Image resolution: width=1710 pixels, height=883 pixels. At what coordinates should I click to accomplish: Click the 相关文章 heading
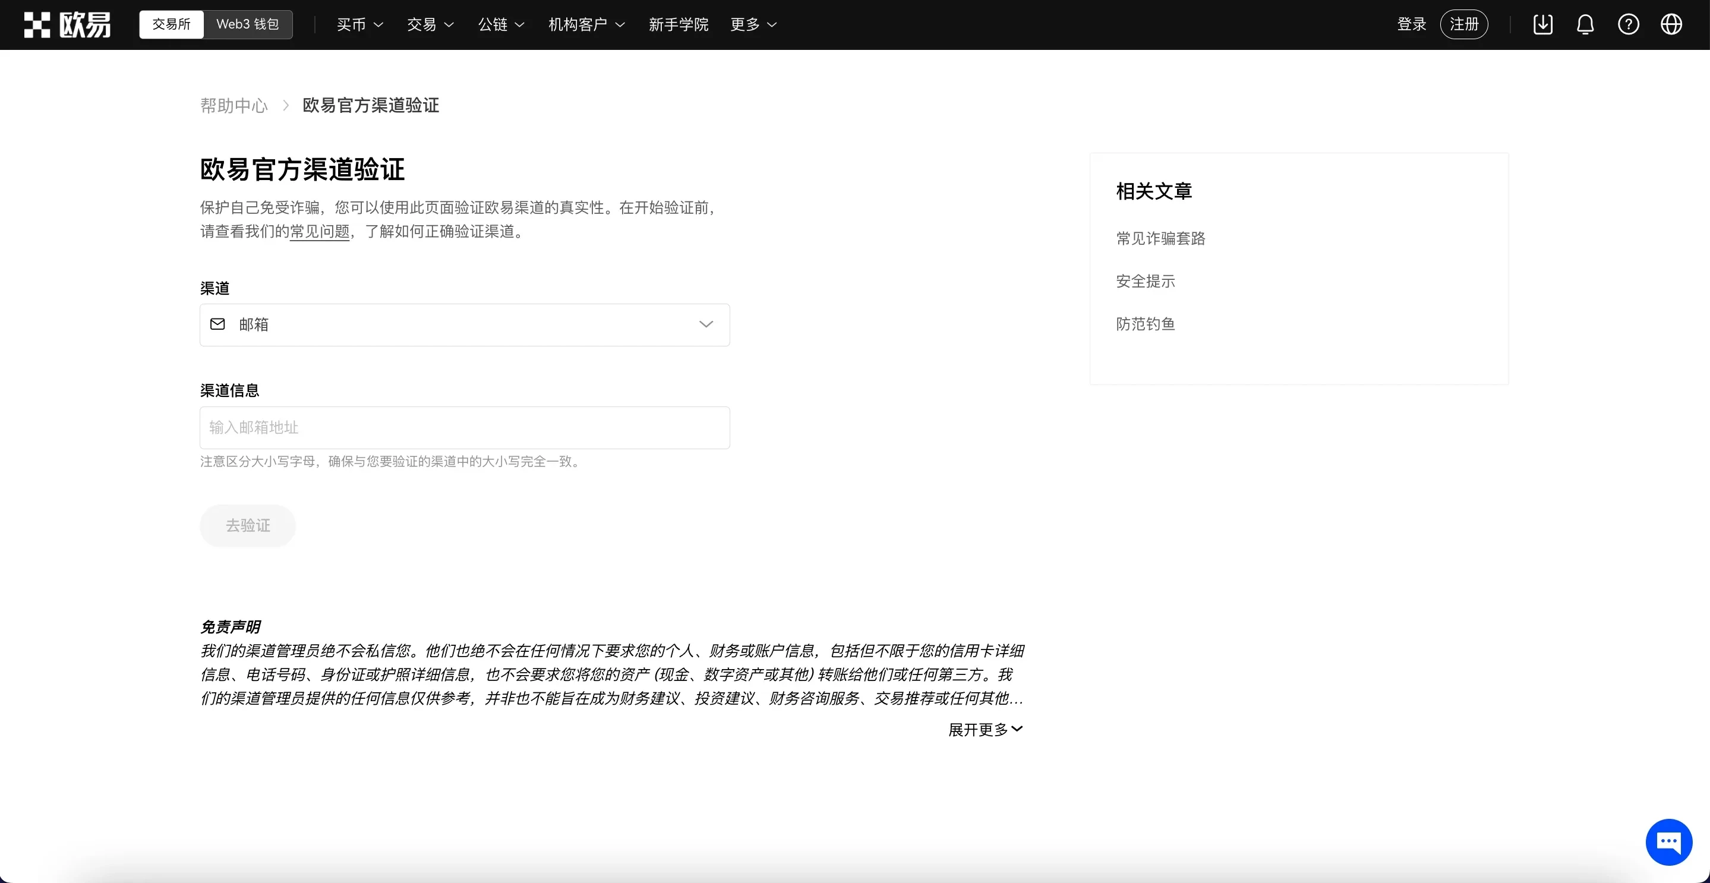click(1154, 191)
